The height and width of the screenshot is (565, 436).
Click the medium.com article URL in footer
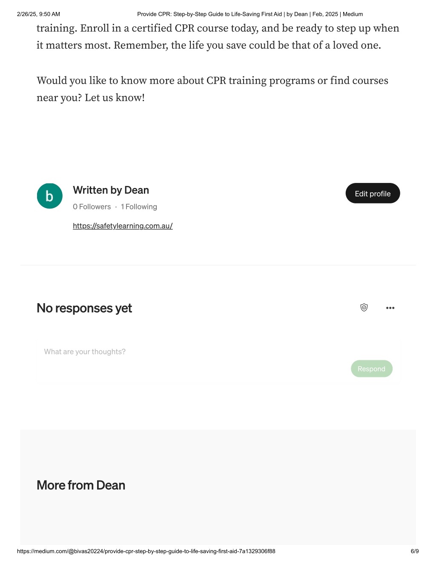[146, 551]
